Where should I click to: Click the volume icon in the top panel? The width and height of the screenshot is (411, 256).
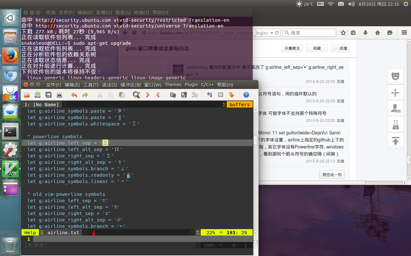[x=351, y=4]
